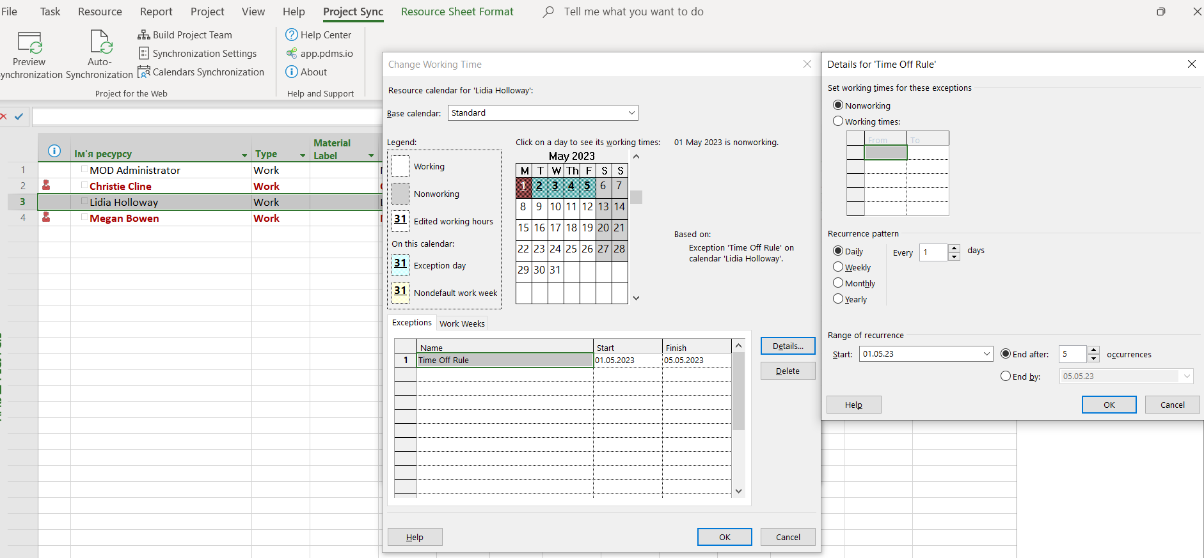Open the Resource ribbon tab
Viewport: 1204px width, 558px height.
100,12
